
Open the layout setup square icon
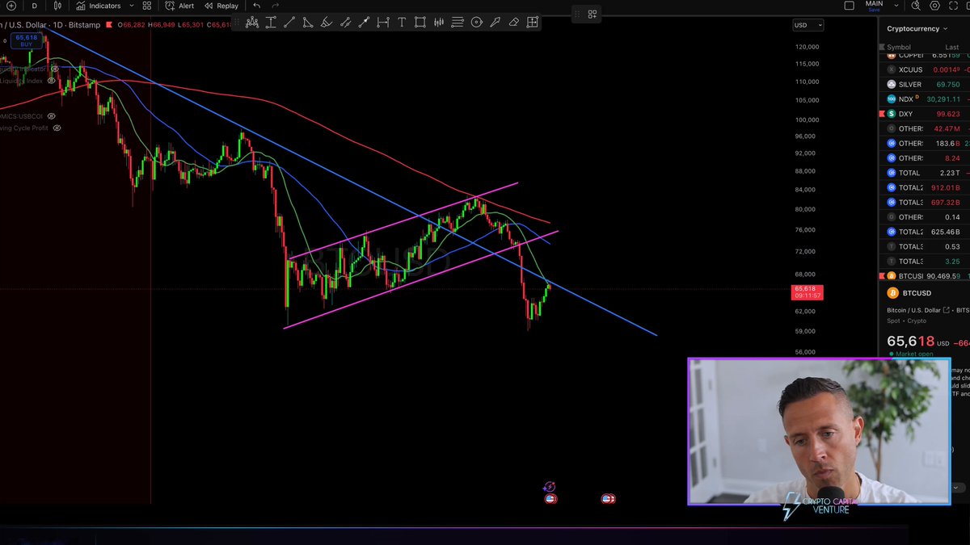click(849, 6)
